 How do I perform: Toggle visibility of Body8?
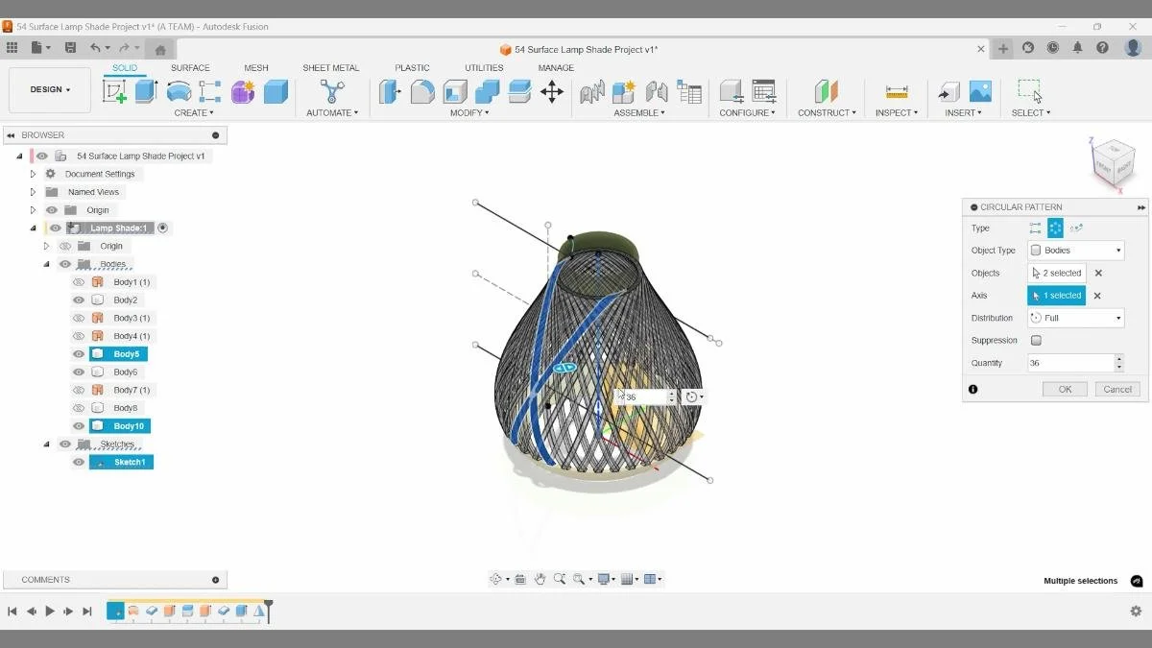(79, 408)
